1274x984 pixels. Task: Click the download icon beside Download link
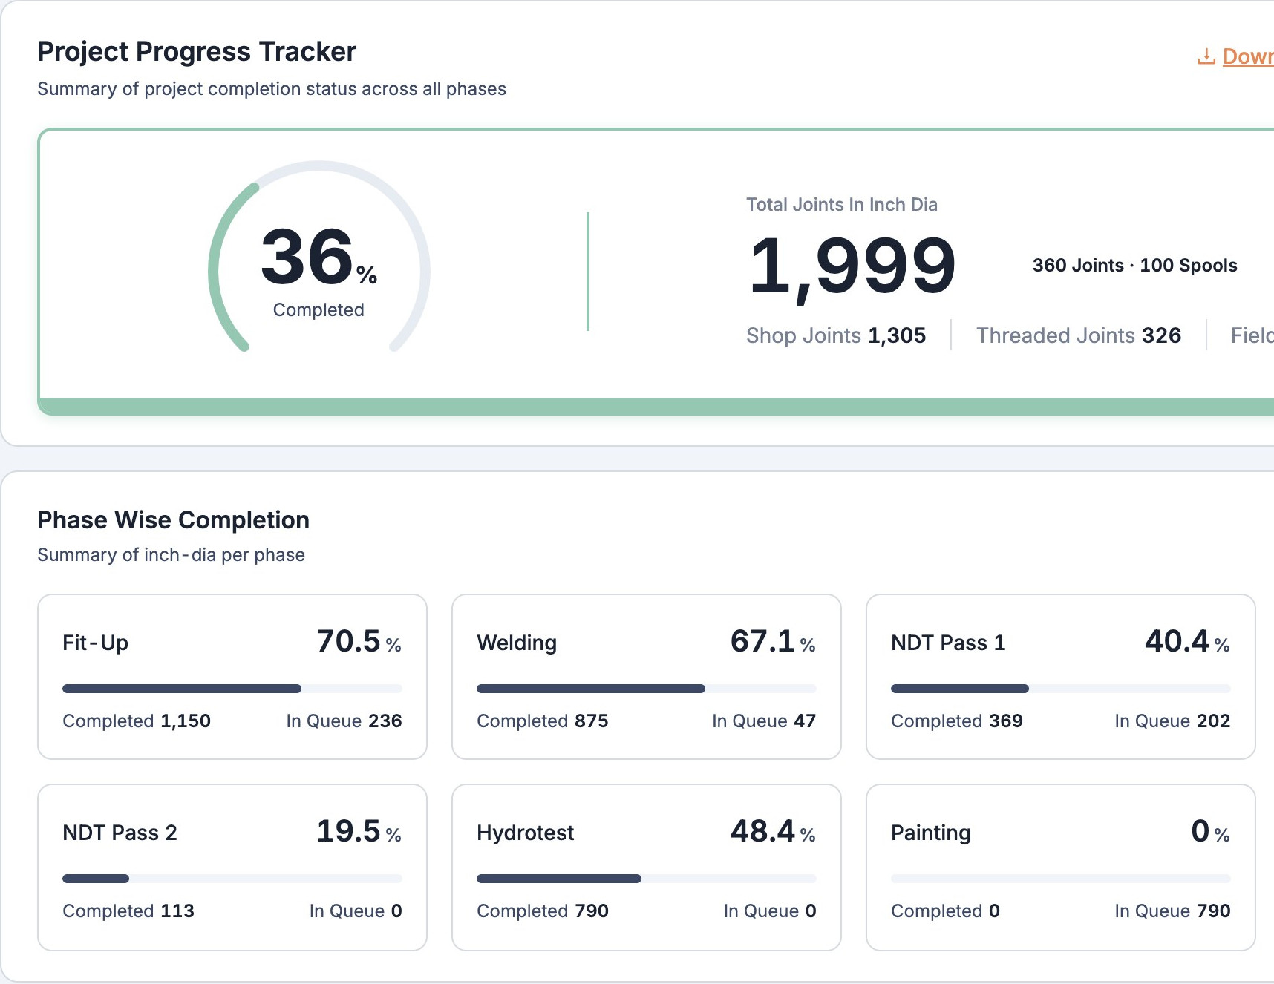point(1206,56)
